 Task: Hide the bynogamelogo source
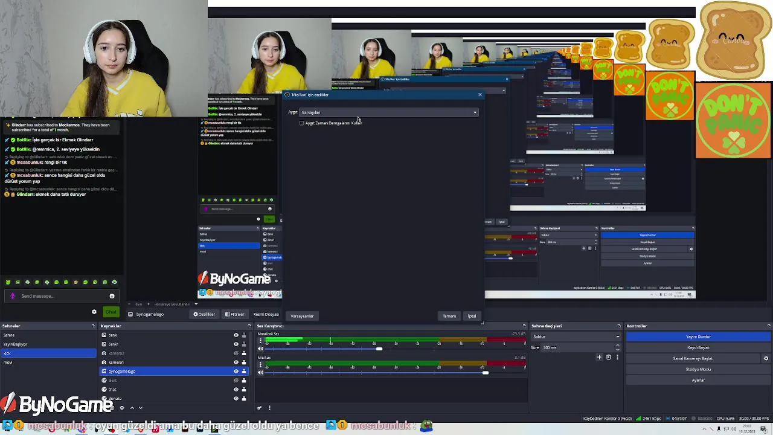click(x=236, y=371)
